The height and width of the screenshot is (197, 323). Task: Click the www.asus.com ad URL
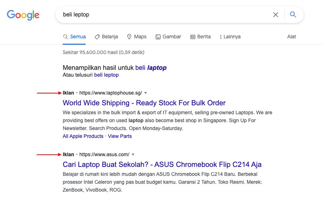104,155
